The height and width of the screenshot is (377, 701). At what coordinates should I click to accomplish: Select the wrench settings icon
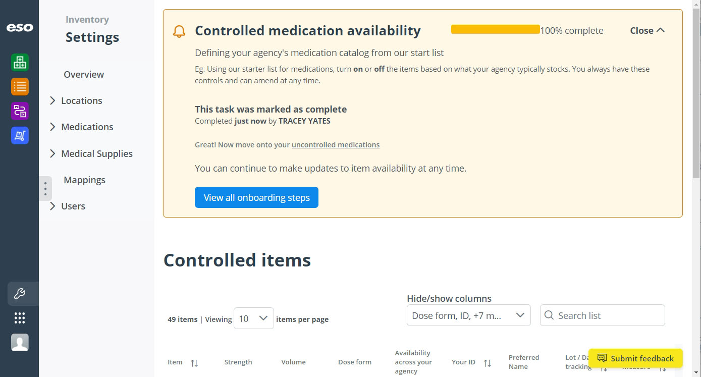(x=20, y=293)
